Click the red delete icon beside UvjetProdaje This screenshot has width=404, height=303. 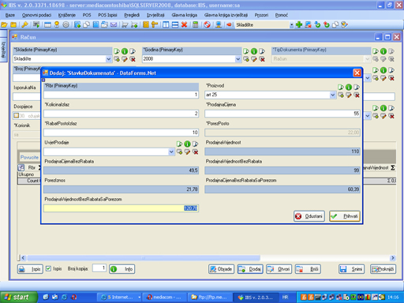[x=195, y=152]
